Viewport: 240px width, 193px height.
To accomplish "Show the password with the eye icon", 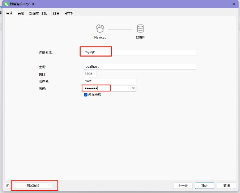I will (x=133, y=88).
